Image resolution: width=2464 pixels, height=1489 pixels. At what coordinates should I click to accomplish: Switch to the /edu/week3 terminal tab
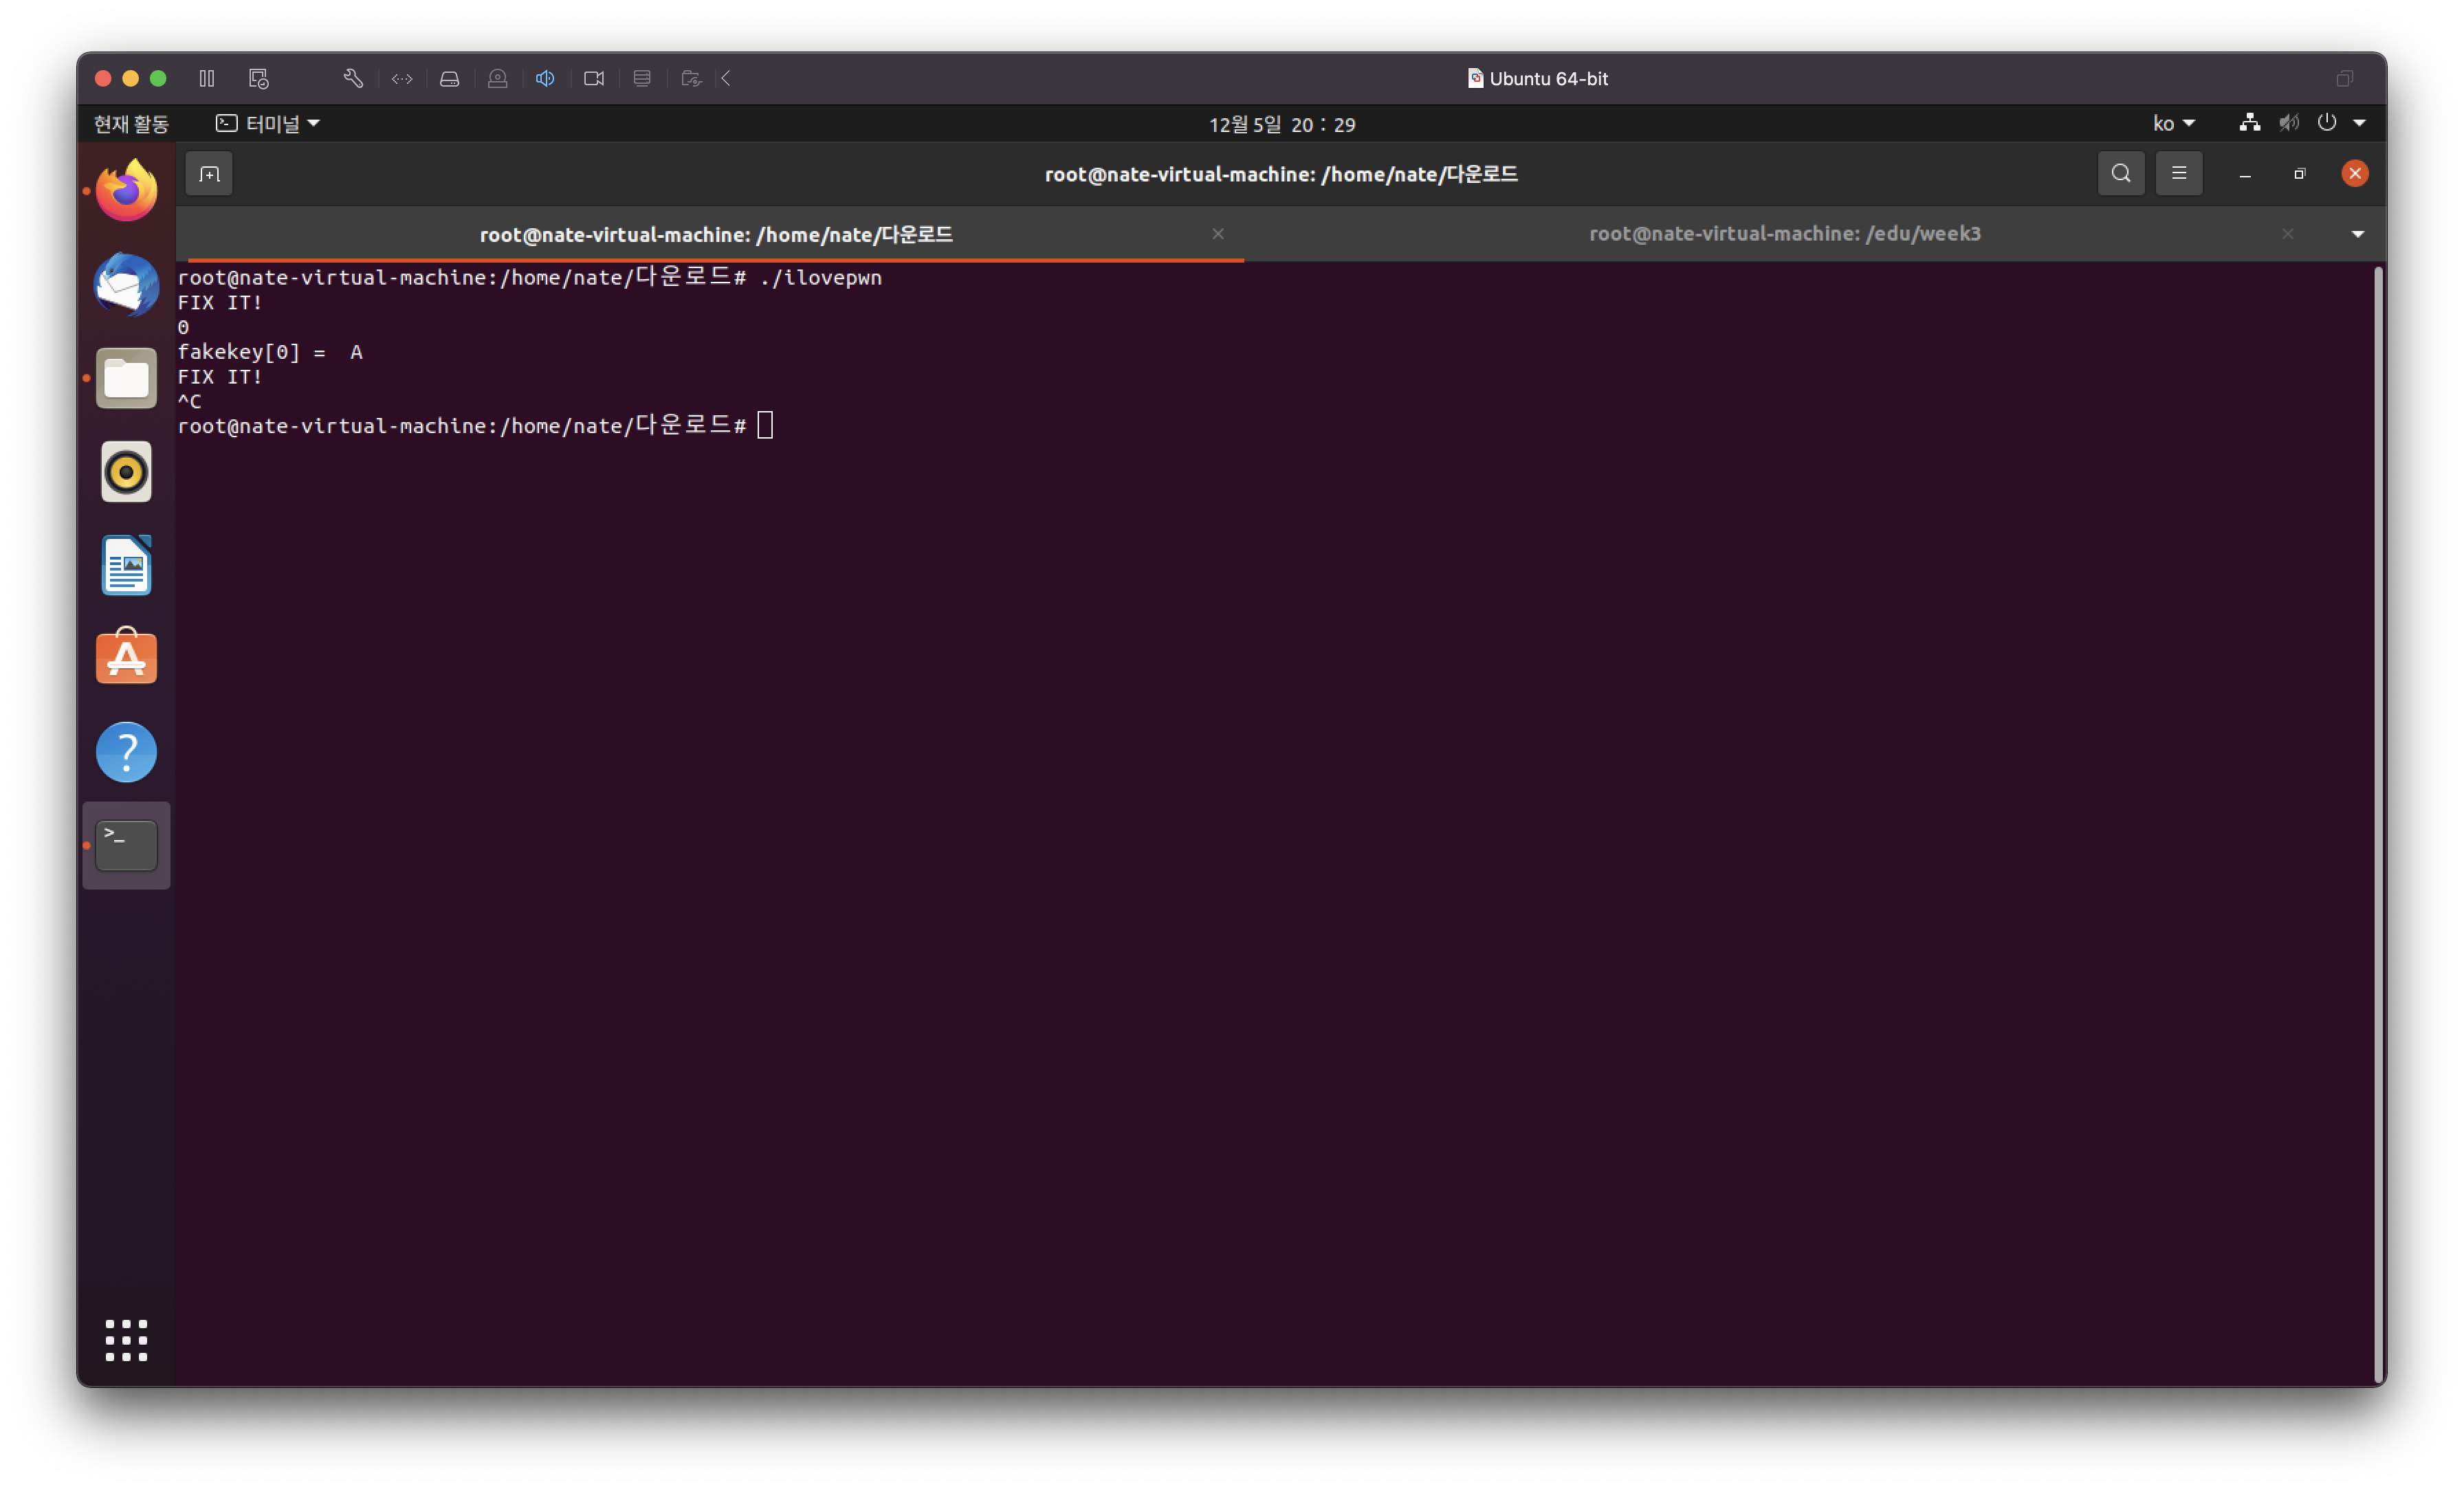point(1783,234)
